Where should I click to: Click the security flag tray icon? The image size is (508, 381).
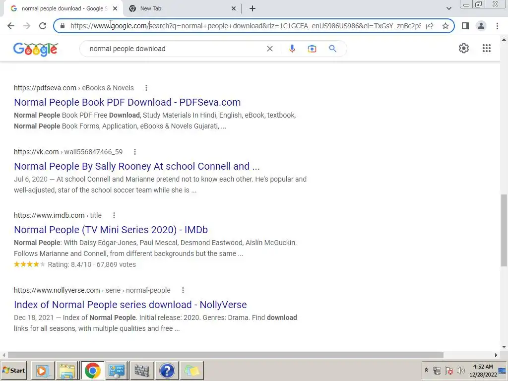click(448, 370)
